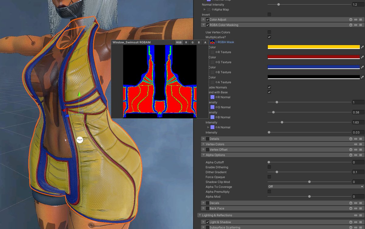
Task: Open the menu icon on Color Adjust header
Action: [x=360, y=19]
